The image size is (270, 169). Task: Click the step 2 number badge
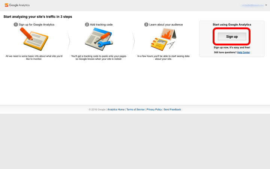pyautogui.click(x=87, y=24)
